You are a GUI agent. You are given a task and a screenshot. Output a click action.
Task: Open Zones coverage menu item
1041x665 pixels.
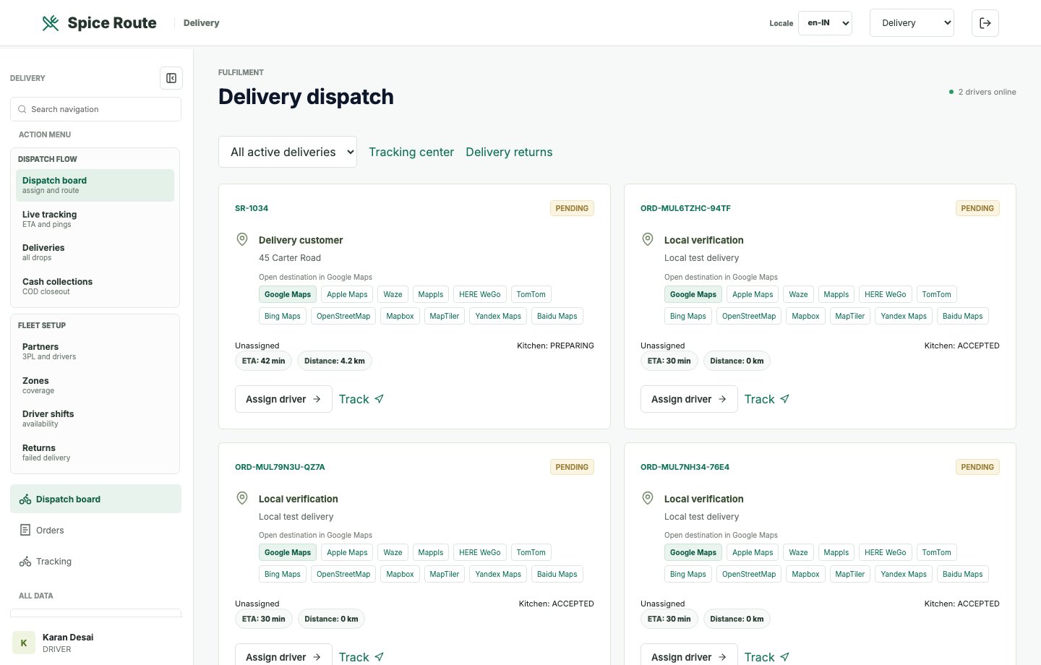pos(95,385)
